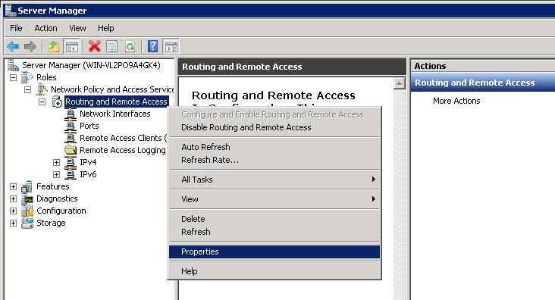The width and height of the screenshot is (555, 300).
Task: Expand the IPv4 tree node
Action: click(x=56, y=162)
